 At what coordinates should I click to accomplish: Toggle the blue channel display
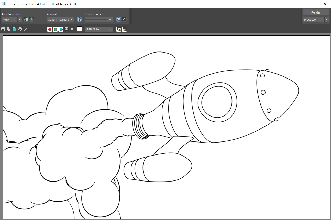click(x=61, y=29)
